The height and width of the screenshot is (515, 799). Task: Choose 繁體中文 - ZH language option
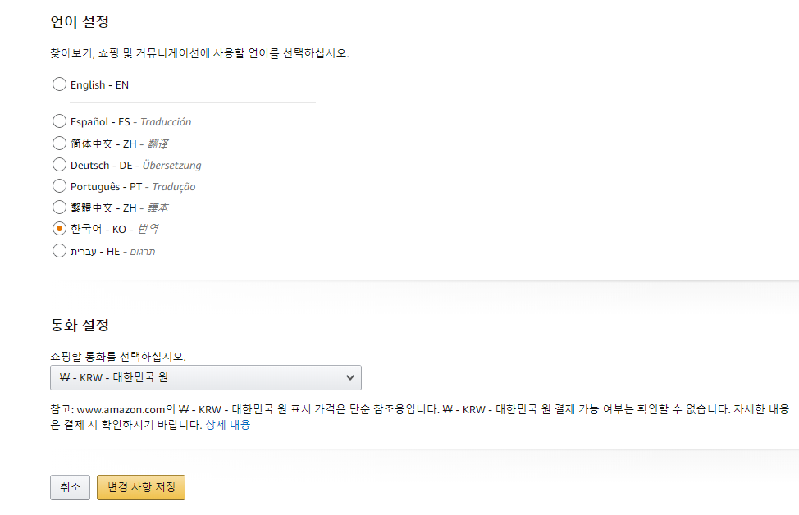[x=59, y=207]
